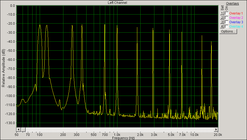Click the left arrow of the frequency scrollbar
247x140 pixels.
[x=18, y=130]
